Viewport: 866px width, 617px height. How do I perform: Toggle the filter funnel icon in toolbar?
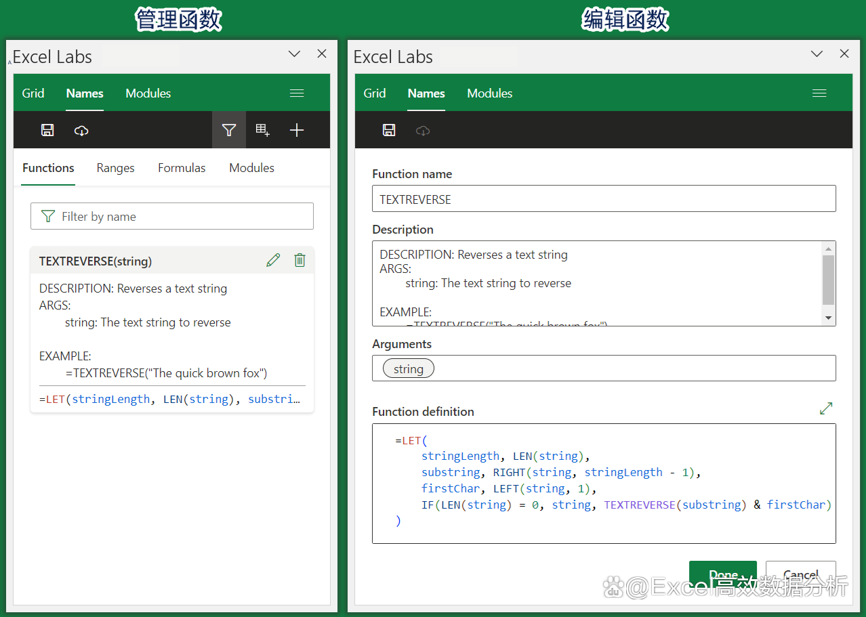click(229, 130)
